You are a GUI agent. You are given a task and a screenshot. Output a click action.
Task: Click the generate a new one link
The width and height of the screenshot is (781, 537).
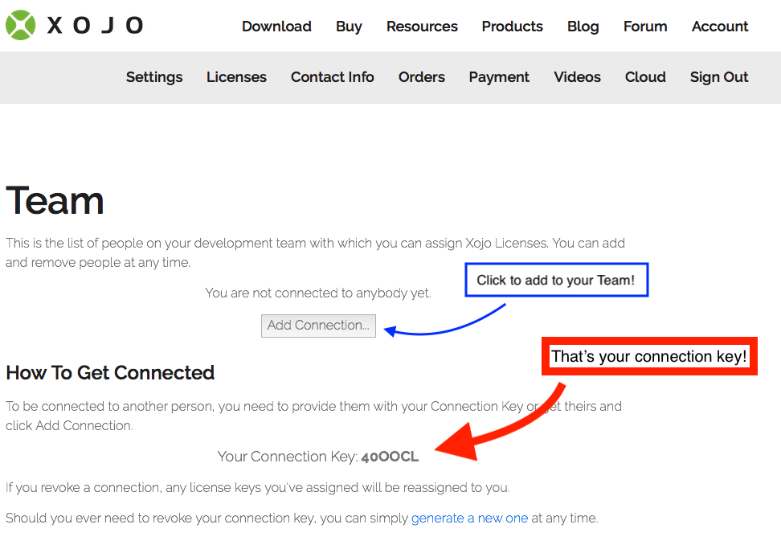[x=469, y=518]
